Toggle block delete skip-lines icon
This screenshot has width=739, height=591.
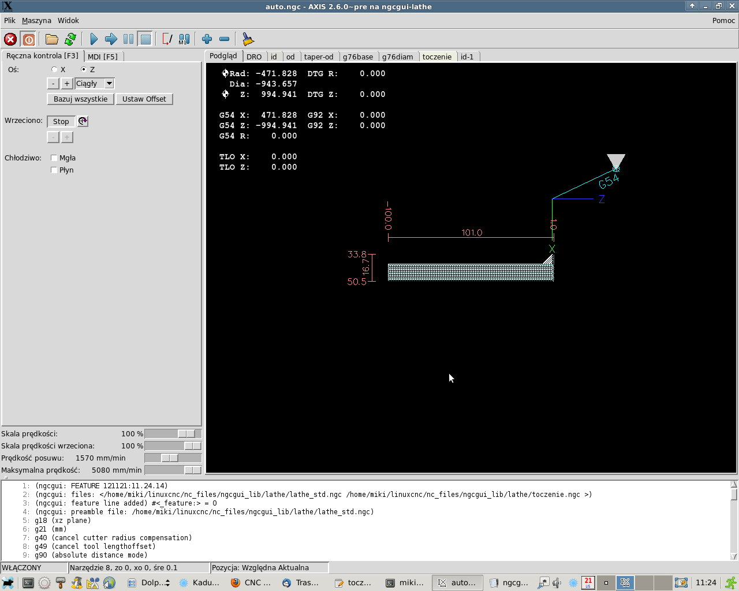pyautogui.click(x=167, y=39)
